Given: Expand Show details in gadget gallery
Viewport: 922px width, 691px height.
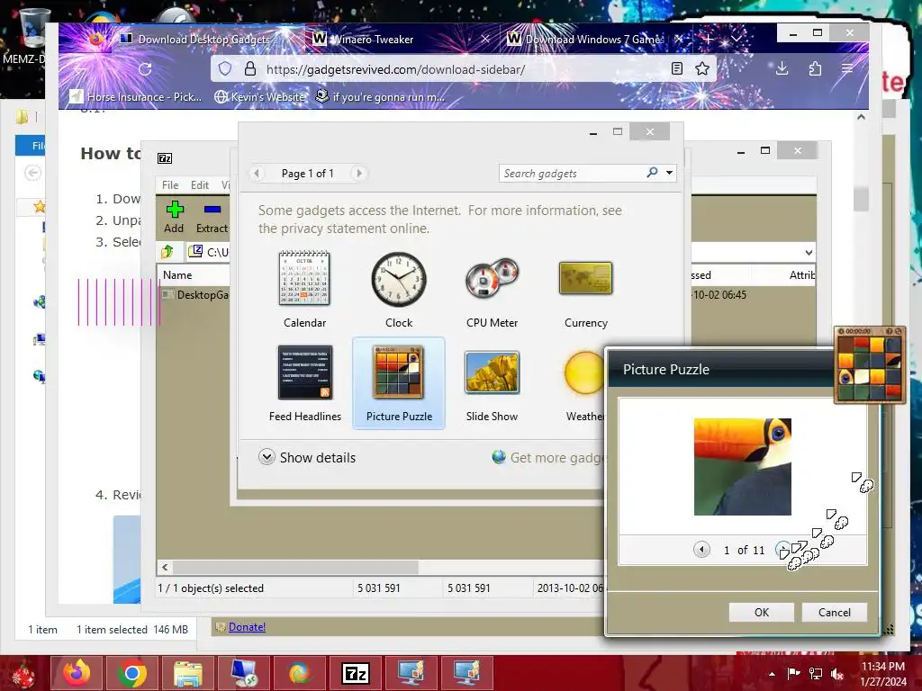Looking at the screenshot, I should tap(307, 457).
